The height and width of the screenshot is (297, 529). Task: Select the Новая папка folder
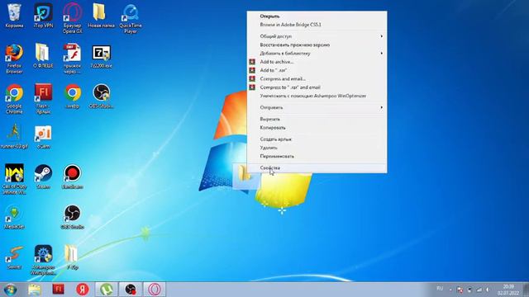coord(101,16)
